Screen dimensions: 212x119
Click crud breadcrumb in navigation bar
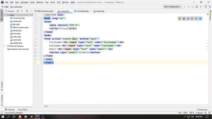tap(5, 7)
